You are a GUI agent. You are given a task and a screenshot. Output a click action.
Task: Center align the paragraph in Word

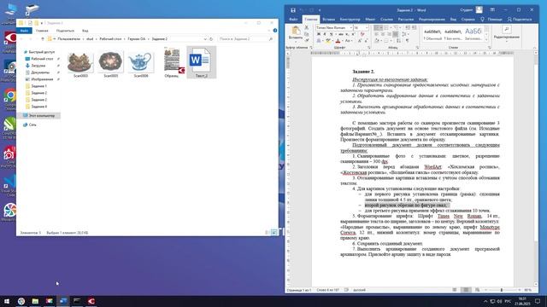[x=383, y=34]
